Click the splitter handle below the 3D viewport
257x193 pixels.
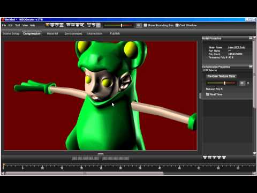click(x=101, y=154)
